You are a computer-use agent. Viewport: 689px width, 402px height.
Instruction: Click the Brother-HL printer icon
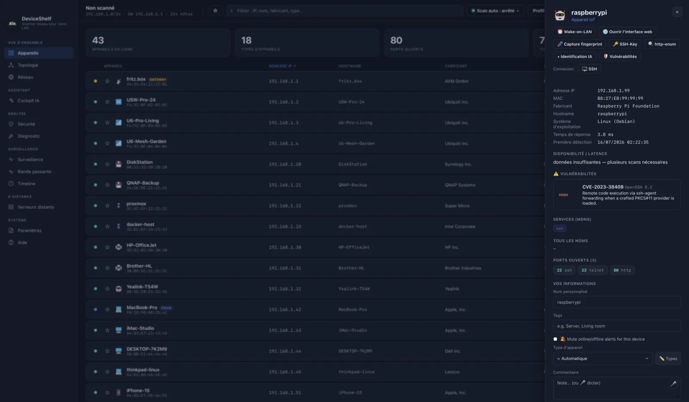pos(118,268)
